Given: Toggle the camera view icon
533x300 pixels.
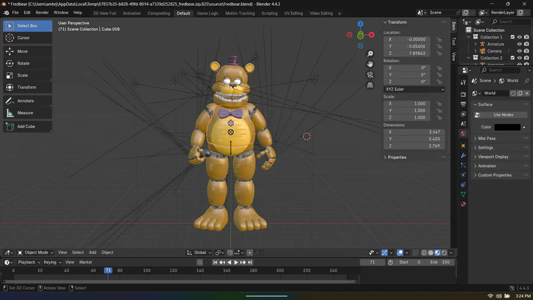Looking at the screenshot, I should click(370, 75).
